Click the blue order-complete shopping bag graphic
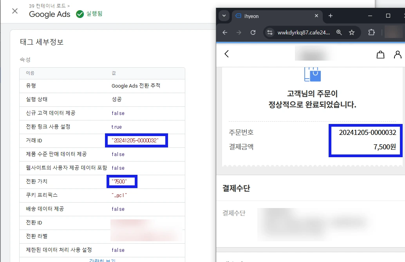 click(313, 74)
